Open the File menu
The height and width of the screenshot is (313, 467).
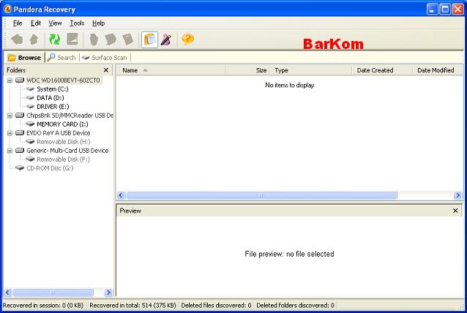(18, 23)
